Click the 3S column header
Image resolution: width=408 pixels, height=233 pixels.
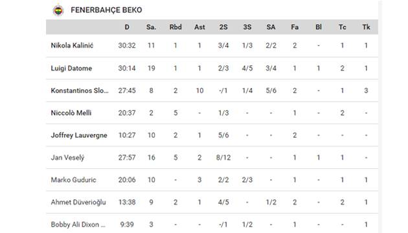tap(247, 27)
